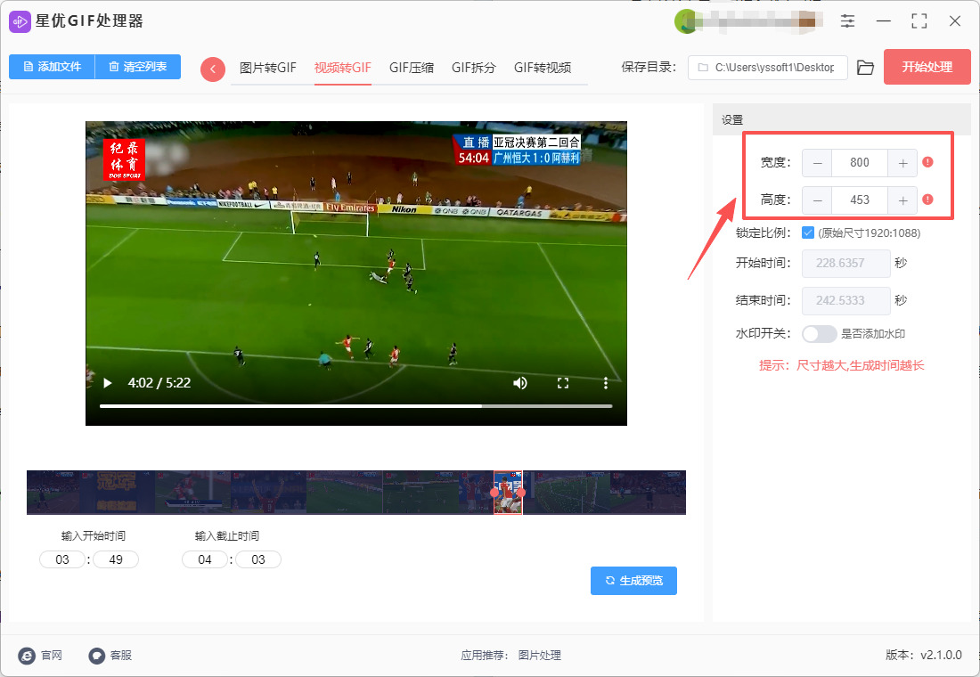Click the red back arrow circle icon

pos(213,69)
